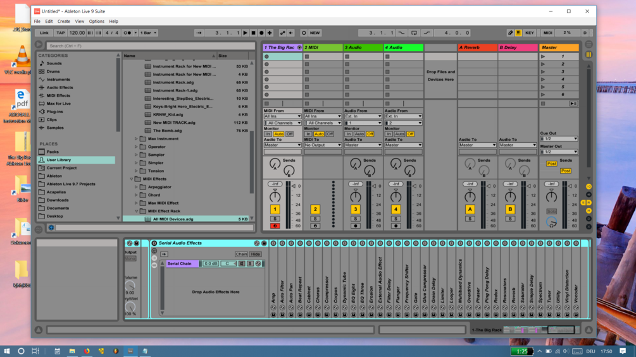636x357 pixels.
Task: Toggle the Mixer section selector M
Action: tap(589, 210)
